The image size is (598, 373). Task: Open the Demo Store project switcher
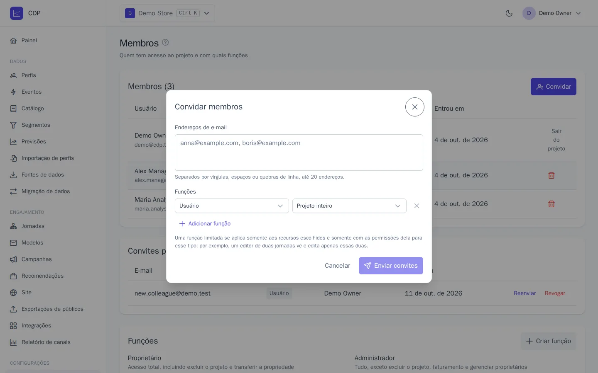(167, 13)
